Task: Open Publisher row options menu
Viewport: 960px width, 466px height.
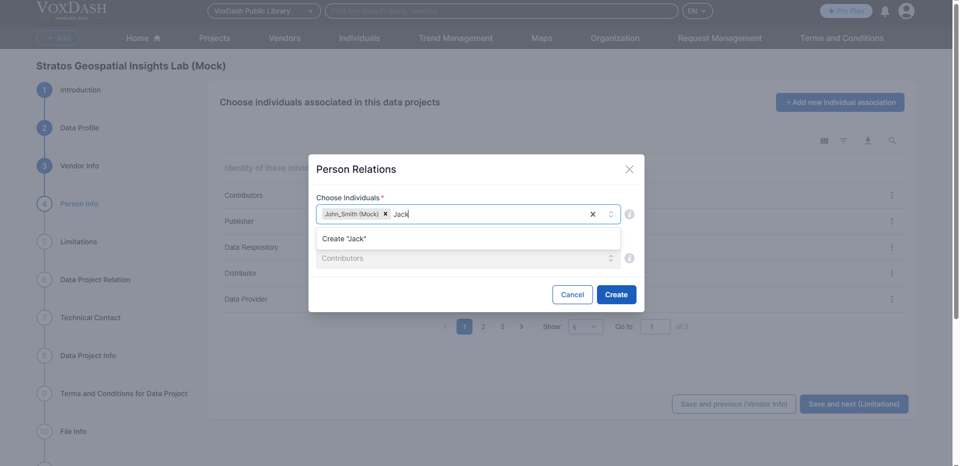Action: coord(891,221)
